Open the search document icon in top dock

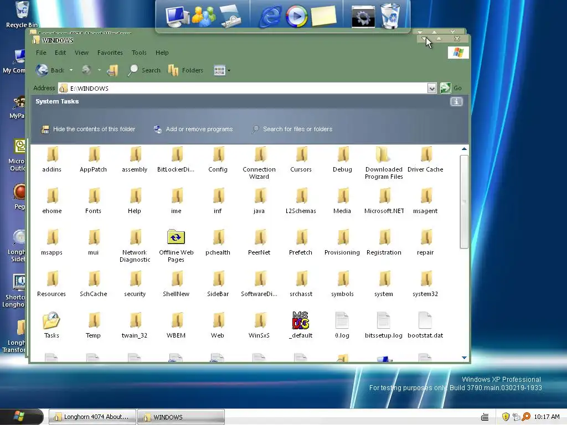point(230,16)
